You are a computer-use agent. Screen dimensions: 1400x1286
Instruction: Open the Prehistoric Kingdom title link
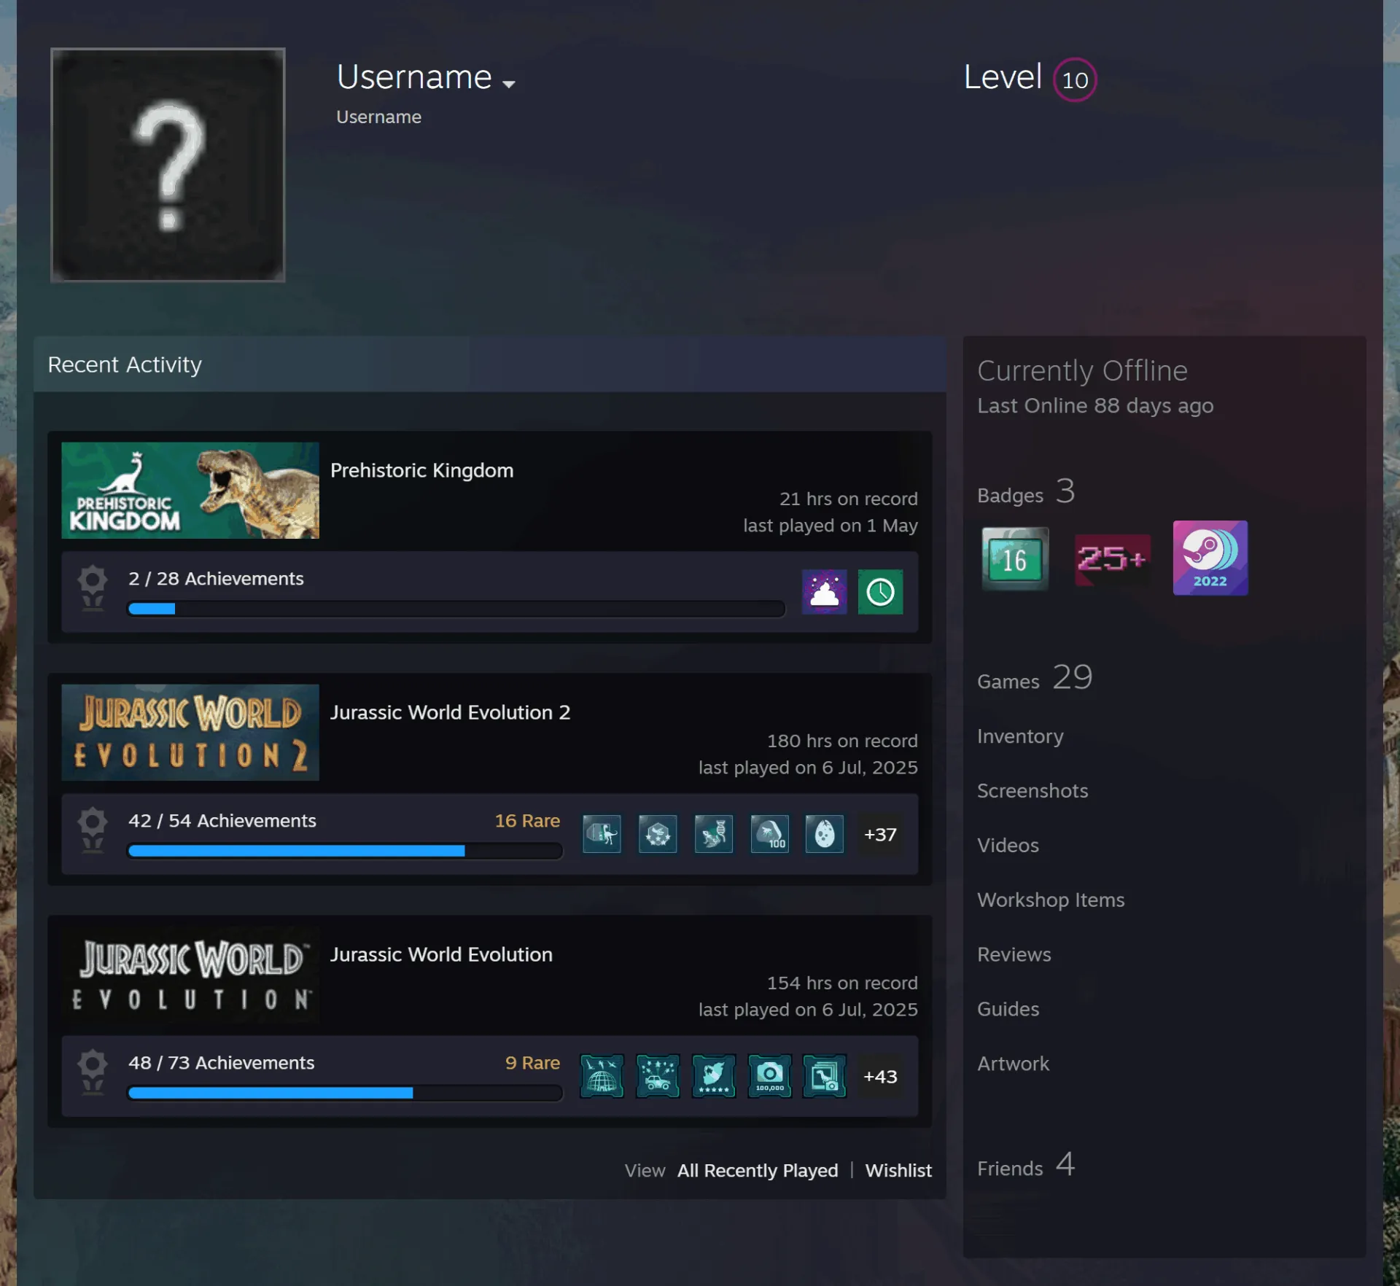421,471
